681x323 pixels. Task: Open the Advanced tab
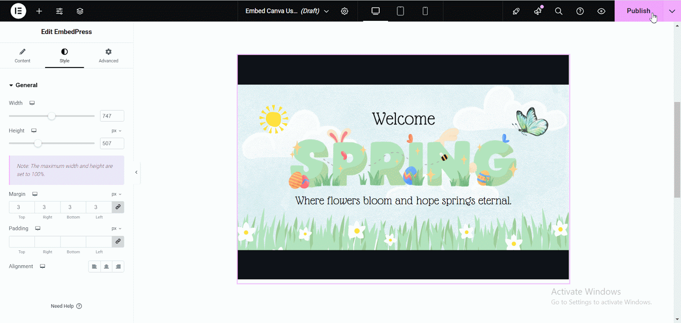pos(109,56)
